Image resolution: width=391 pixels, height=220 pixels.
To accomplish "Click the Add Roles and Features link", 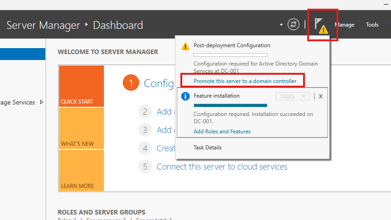I will 222,132.
